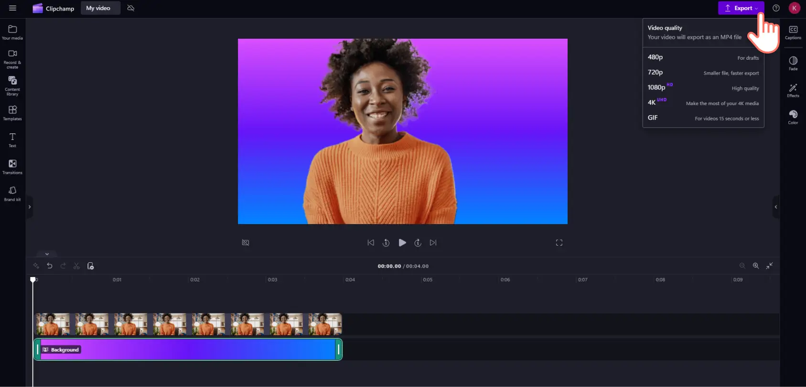Enter fullscreen preview mode
The width and height of the screenshot is (806, 387).
559,243
